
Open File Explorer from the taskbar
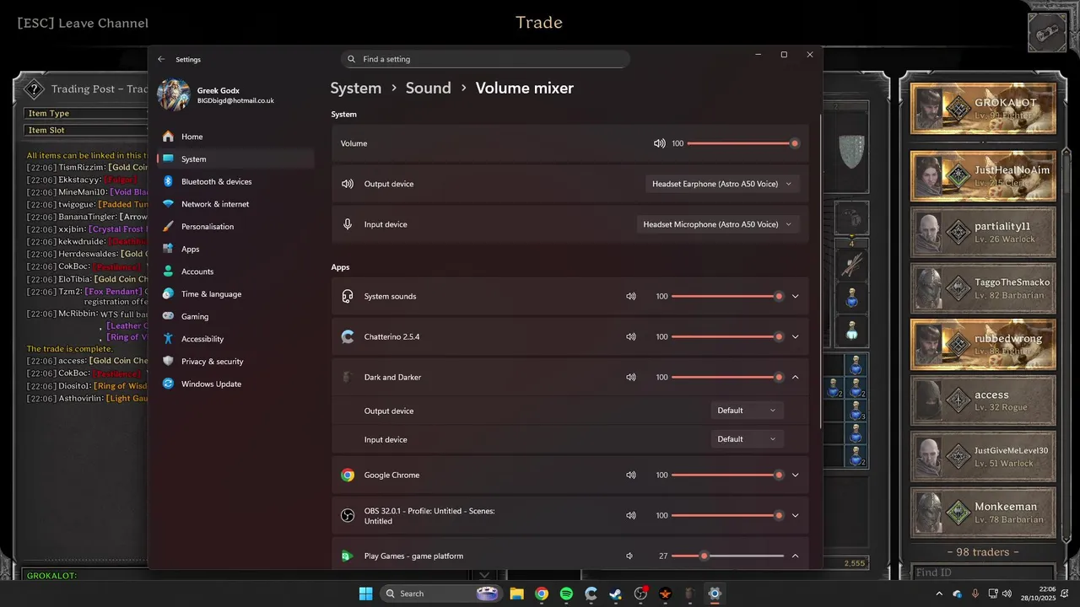(x=516, y=594)
